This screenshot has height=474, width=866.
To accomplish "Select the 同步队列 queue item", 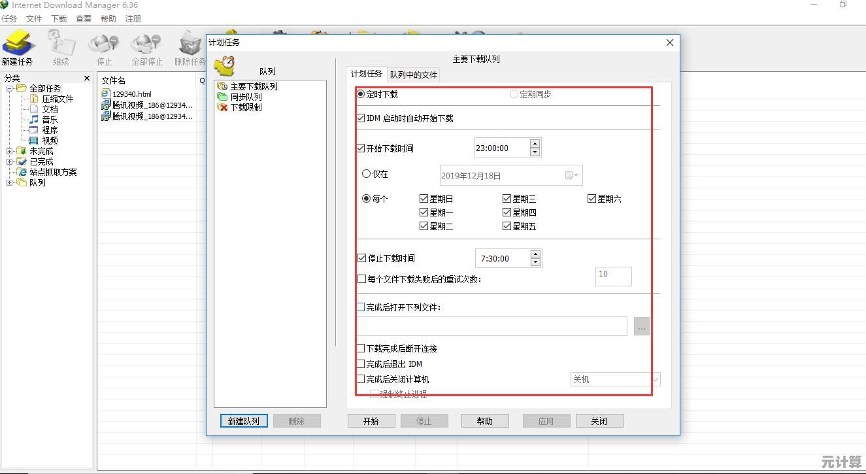I will (x=245, y=97).
